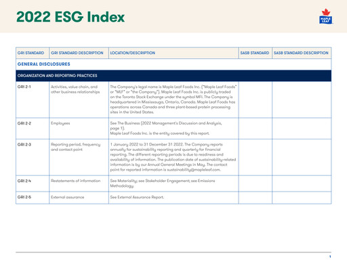Click the 'External assurance' cell
The width and height of the screenshot is (347, 268).
click(79, 198)
